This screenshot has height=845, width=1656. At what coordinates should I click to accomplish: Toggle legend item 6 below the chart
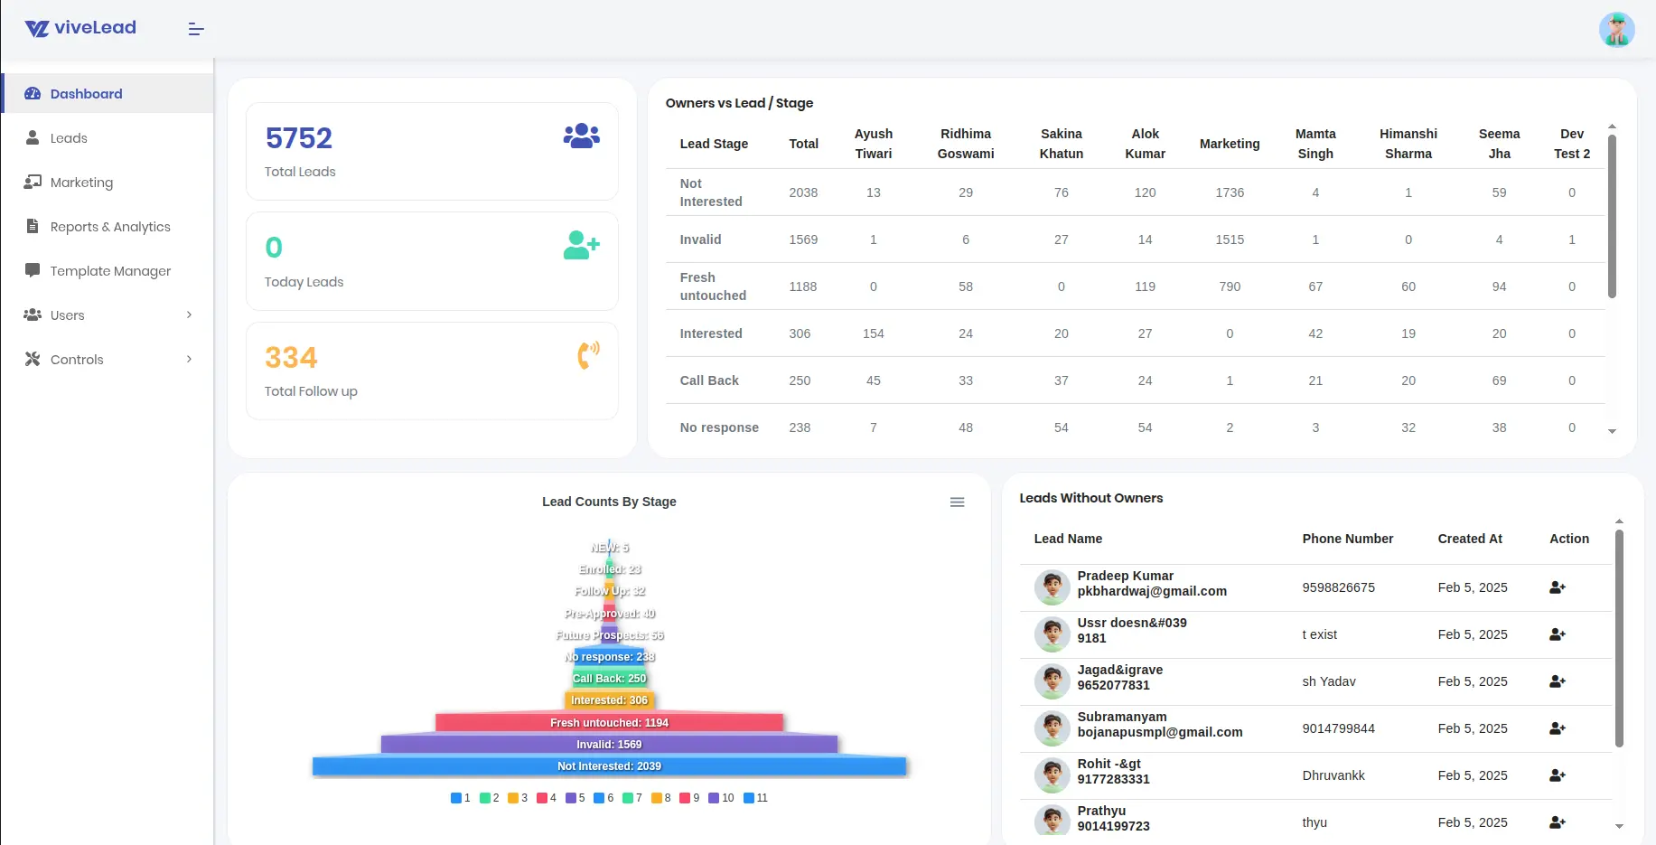[x=603, y=798]
